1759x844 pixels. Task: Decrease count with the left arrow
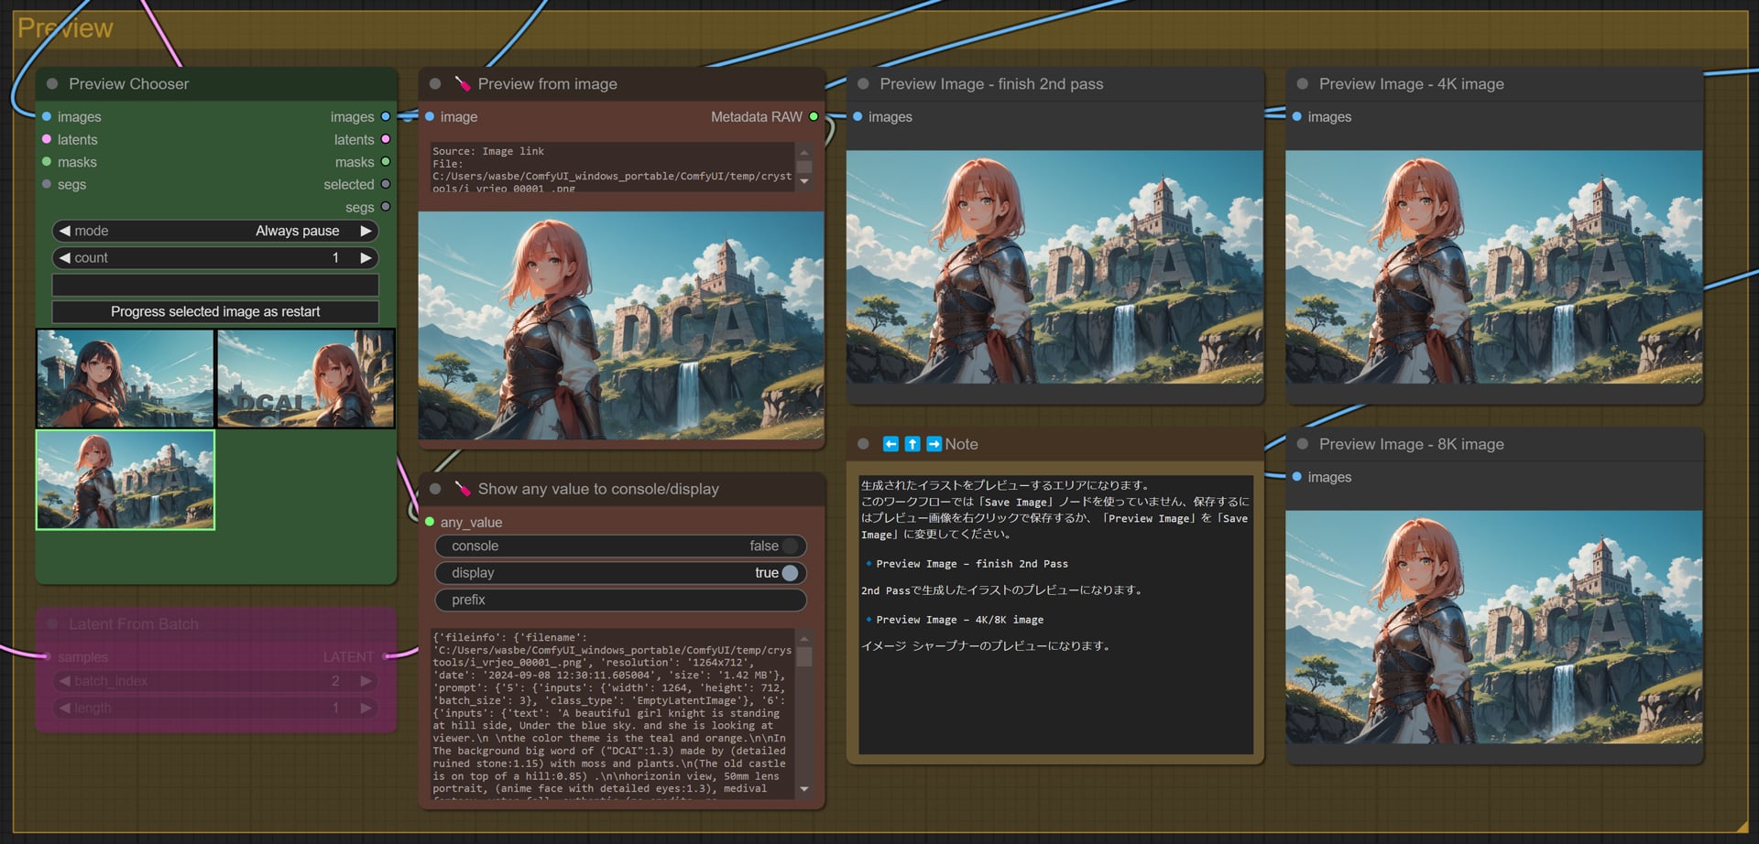tap(64, 258)
